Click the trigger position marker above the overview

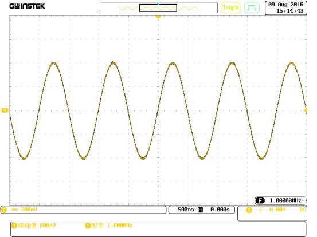pyautogui.click(x=158, y=4)
